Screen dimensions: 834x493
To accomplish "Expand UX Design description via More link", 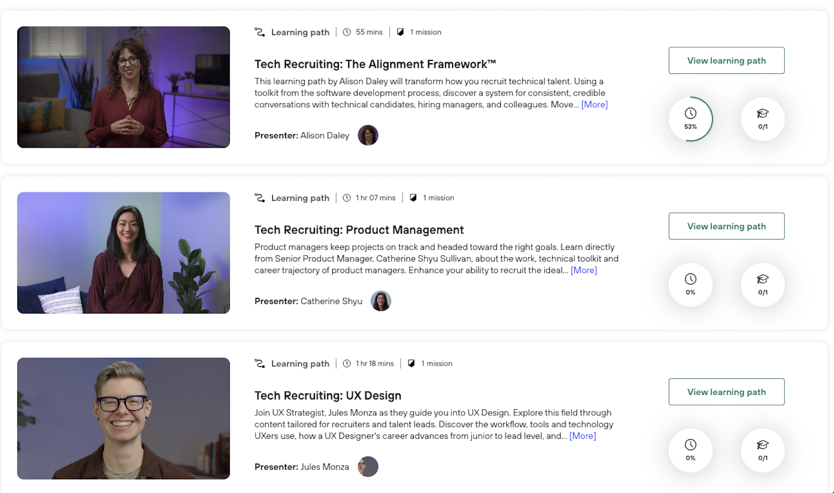I will (582, 435).
